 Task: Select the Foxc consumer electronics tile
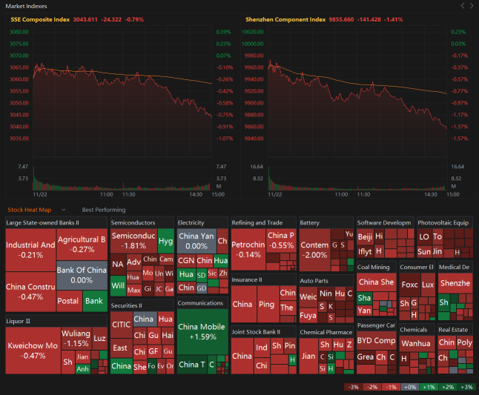pyautogui.click(x=409, y=285)
